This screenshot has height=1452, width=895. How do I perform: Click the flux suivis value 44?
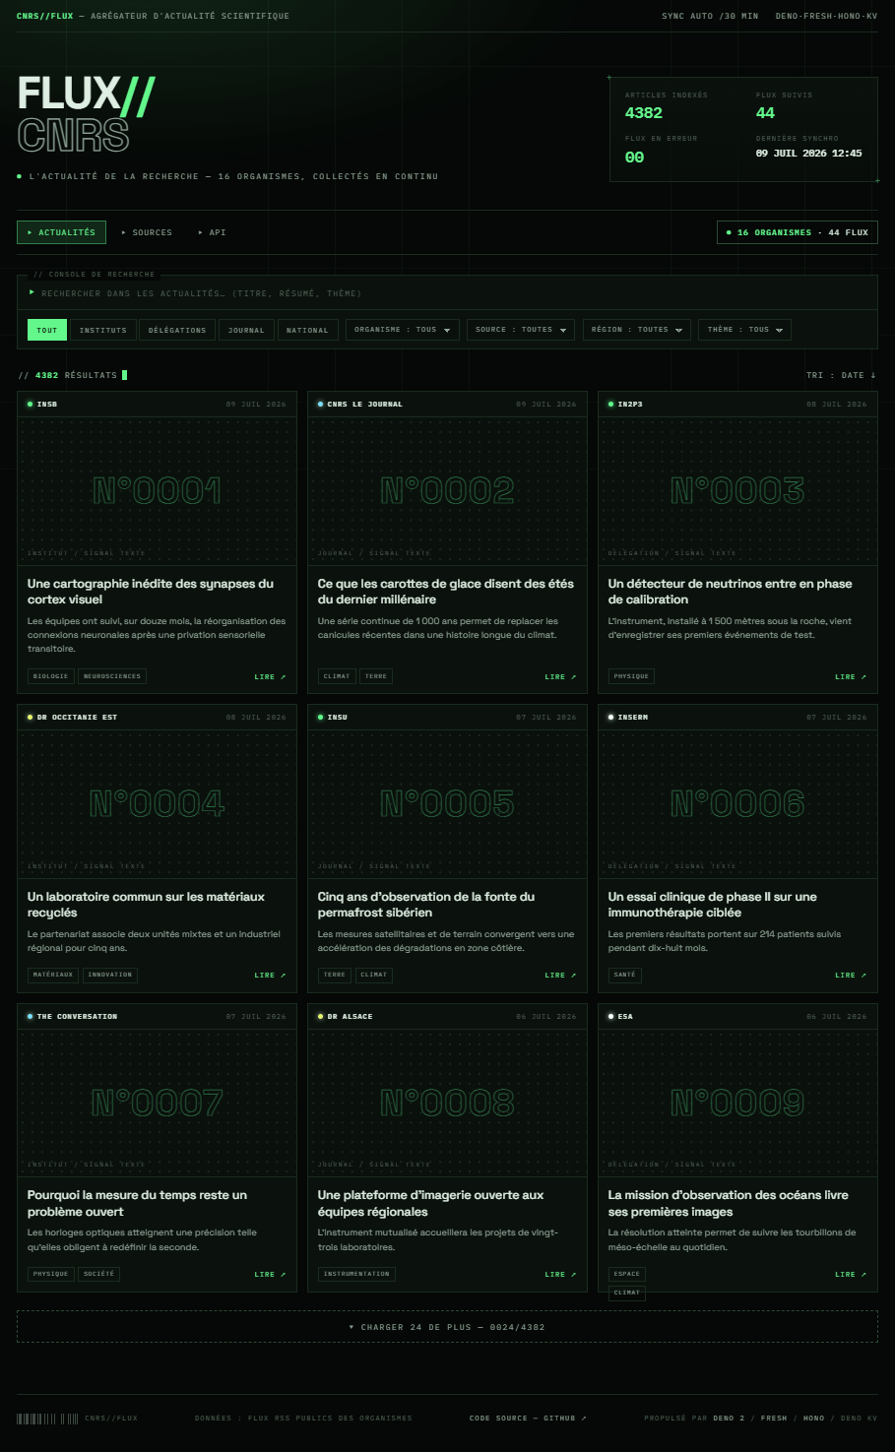pyautogui.click(x=765, y=113)
